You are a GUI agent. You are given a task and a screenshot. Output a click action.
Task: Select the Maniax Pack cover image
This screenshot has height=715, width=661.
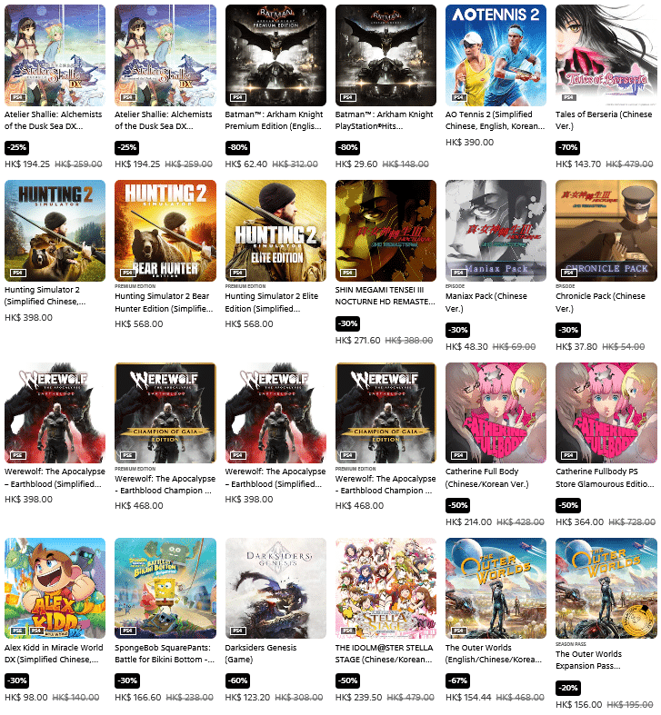[x=496, y=231]
